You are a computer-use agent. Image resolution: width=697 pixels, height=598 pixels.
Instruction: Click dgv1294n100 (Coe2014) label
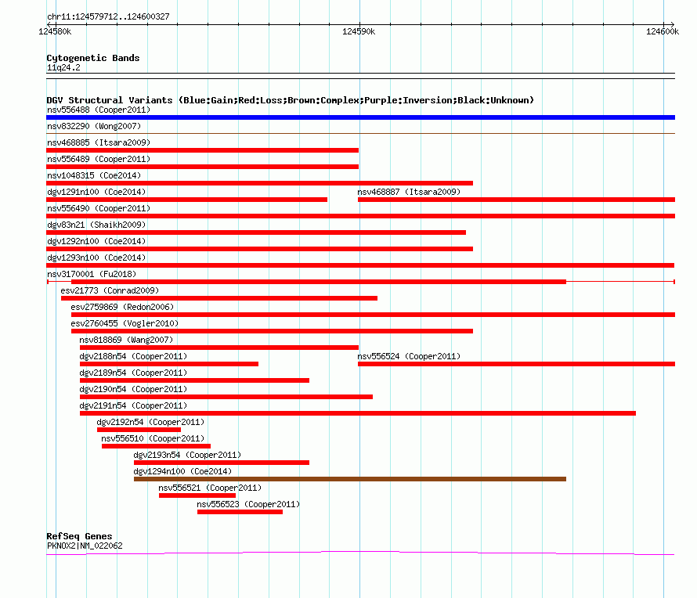[x=182, y=471]
